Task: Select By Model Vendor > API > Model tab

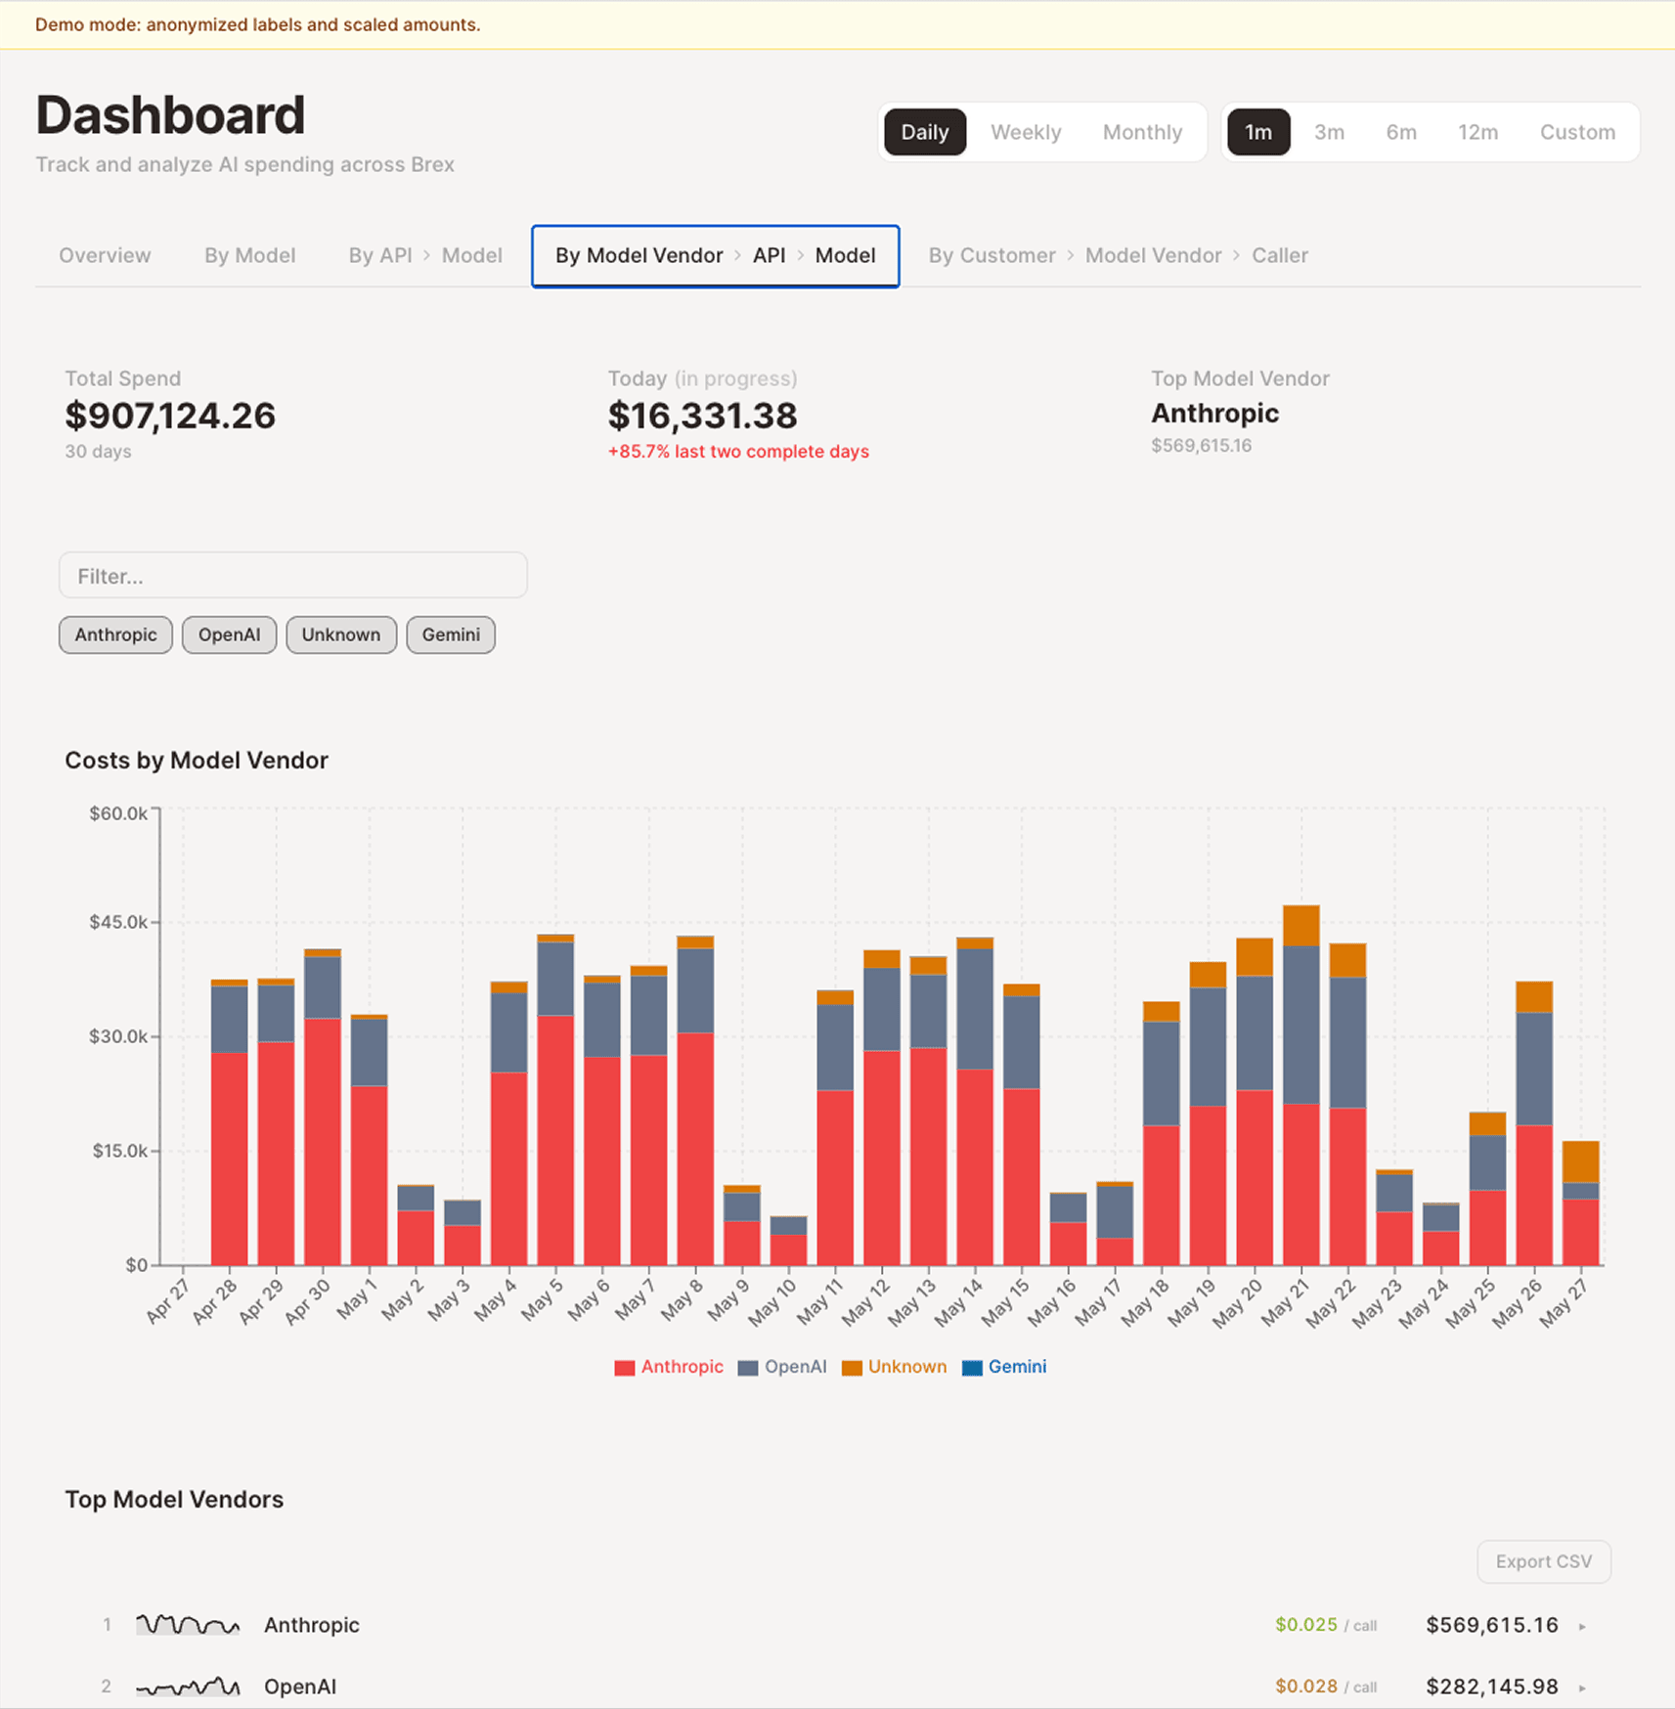Action: pos(715,256)
